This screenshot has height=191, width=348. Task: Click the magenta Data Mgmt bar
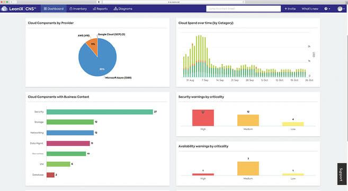click(68, 143)
